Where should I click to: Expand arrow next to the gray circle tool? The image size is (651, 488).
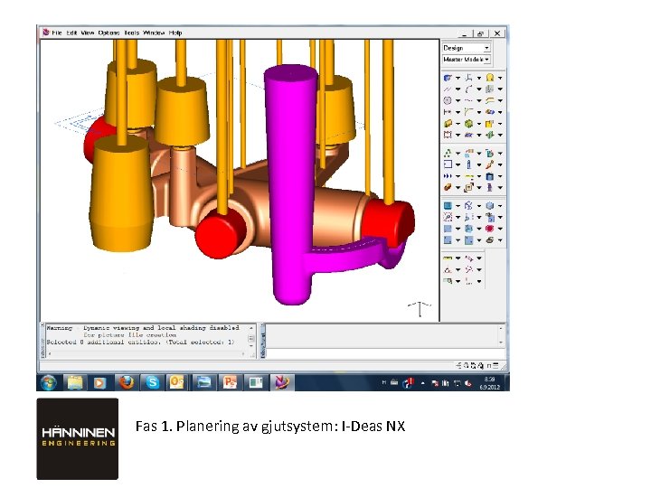pos(458,100)
